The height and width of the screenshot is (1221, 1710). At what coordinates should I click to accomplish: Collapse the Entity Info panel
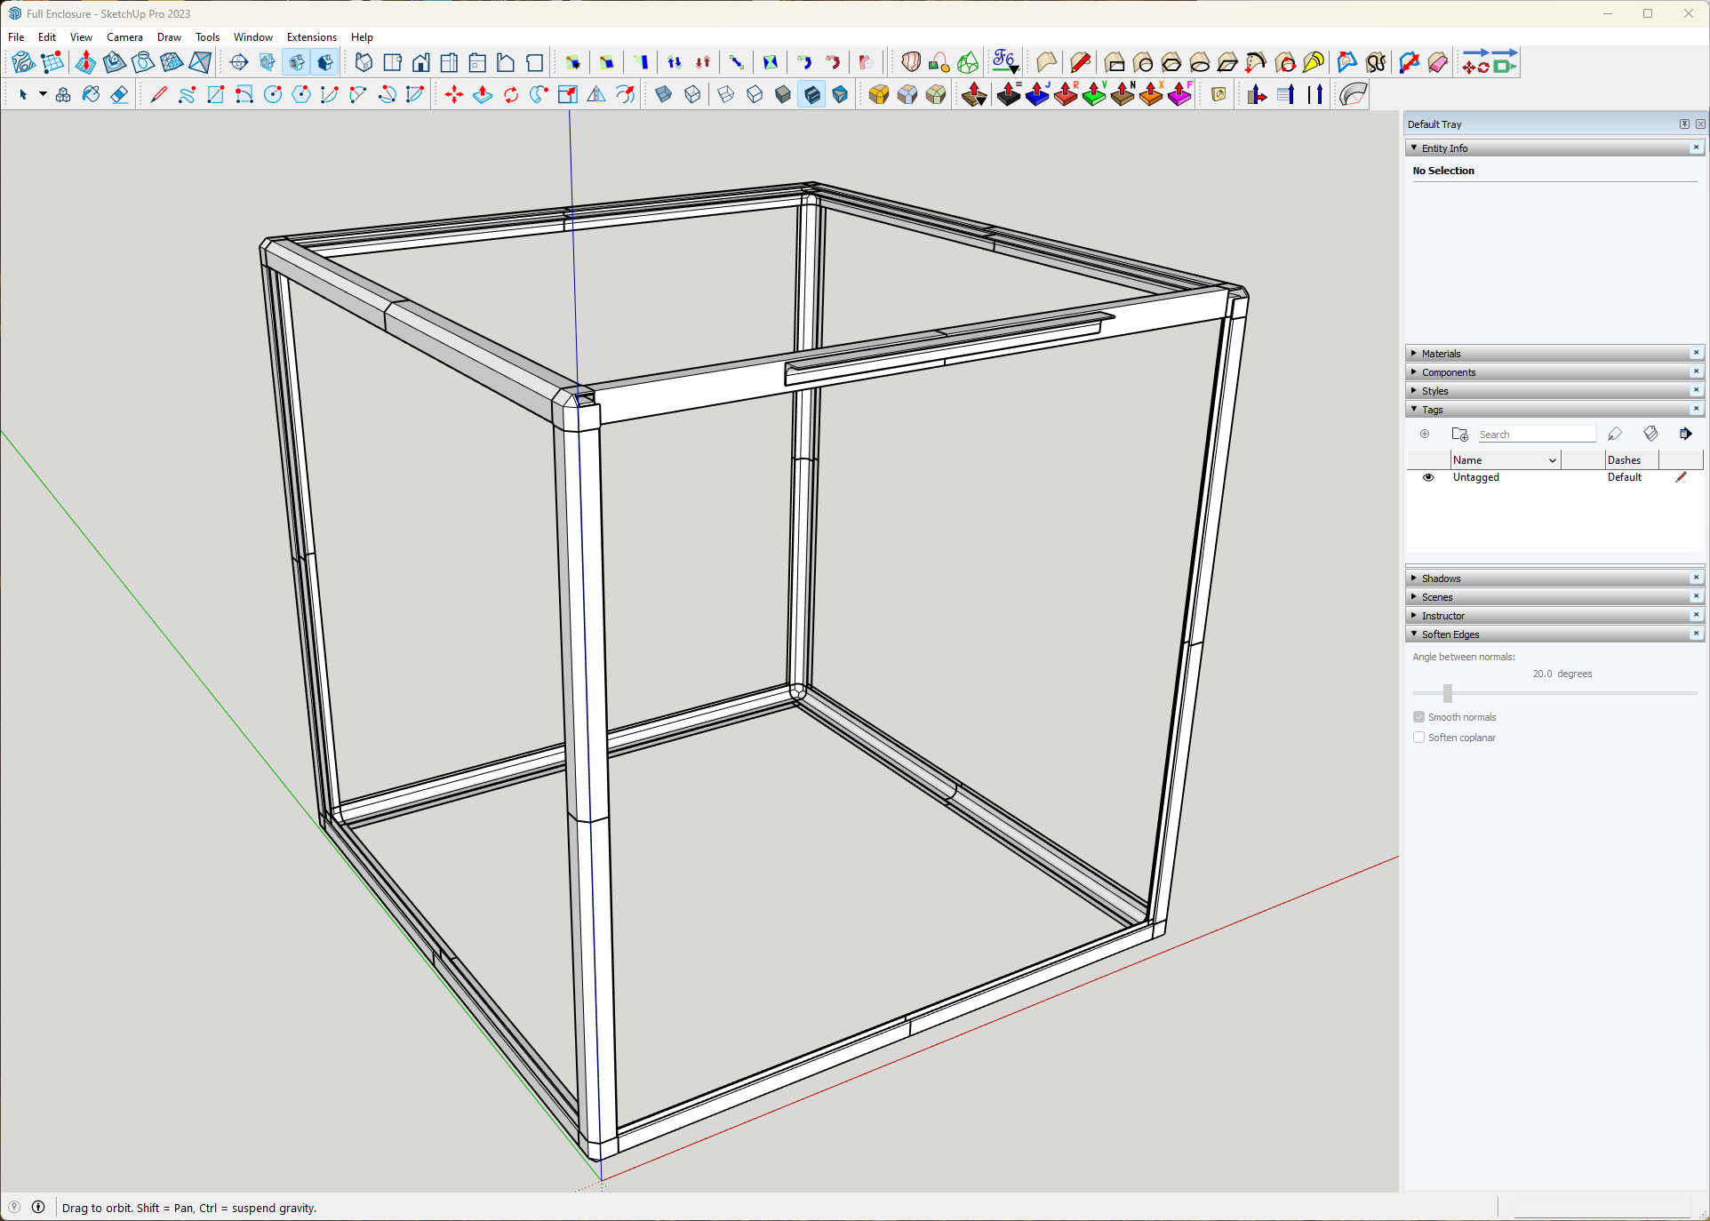(x=1415, y=148)
